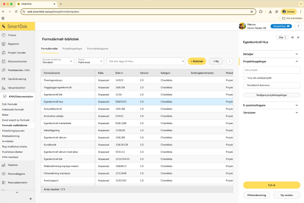
Task: Open the Status Publicerad dropdown
Action: pyautogui.click(x=90, y=61)
